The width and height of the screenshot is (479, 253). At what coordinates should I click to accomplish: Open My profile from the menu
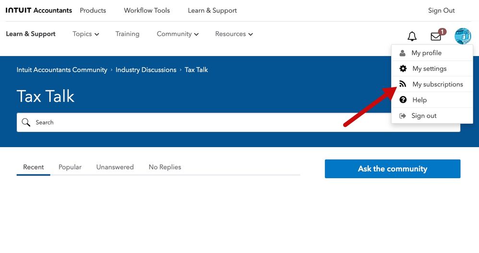tap(432, 53)
